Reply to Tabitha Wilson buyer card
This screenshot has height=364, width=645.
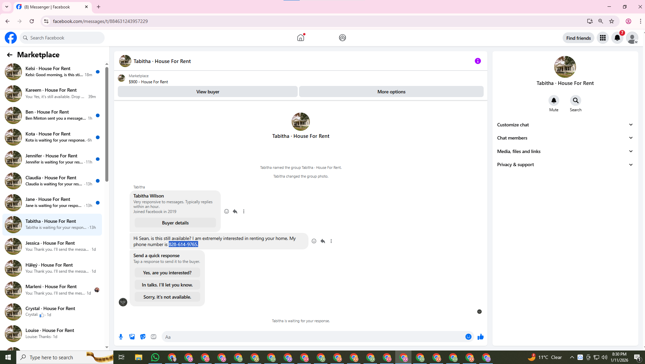[x=235, y=211]
